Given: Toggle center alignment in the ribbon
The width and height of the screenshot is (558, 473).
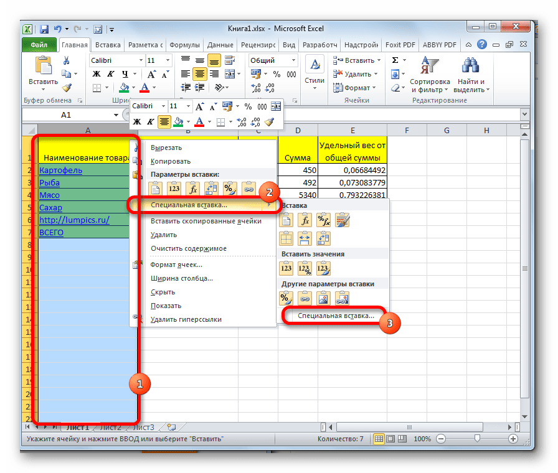Looking at the screenshot, I should [200, 74].
